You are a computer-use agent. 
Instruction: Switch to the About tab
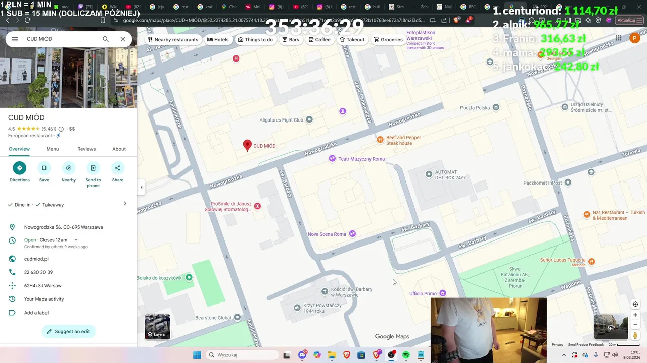[119, 149]
